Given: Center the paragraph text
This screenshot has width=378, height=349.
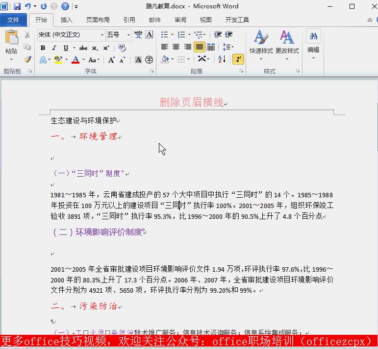Looking at the screenshot, I should tap(176, 47).
